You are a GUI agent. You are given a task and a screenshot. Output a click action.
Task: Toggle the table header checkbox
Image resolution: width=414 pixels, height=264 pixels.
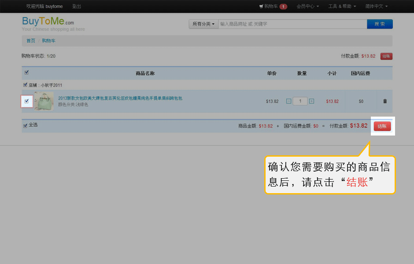(x=26, y=73)
